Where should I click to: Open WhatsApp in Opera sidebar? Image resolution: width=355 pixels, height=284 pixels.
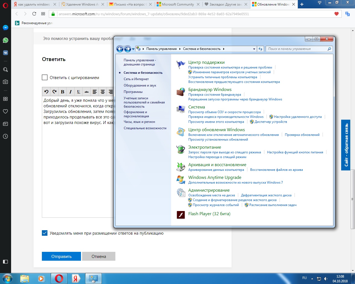point(5,40)
